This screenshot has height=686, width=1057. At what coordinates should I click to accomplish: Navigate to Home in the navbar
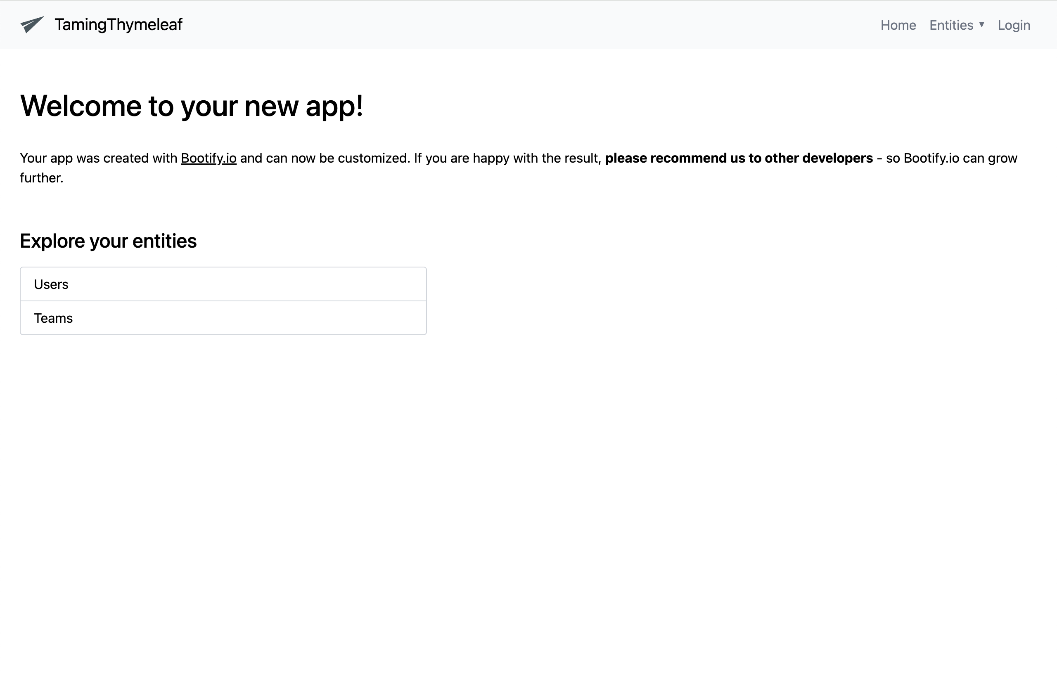[x=898, y=25]
